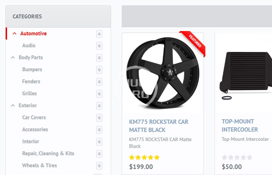272x175 pixels.
Task: Click the KM775 Rockstar wheel product image
Action: pyautogui.click(x=162, y=73)
